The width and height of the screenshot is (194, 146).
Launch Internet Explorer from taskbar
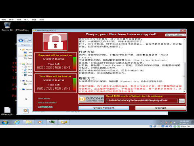(17, 122)
